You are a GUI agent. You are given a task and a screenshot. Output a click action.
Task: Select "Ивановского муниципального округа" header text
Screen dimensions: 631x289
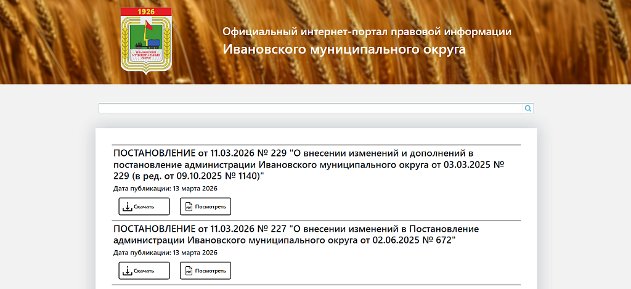coord(344,49)
